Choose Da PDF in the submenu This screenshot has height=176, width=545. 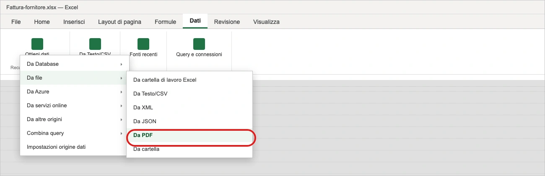(189, 135)
